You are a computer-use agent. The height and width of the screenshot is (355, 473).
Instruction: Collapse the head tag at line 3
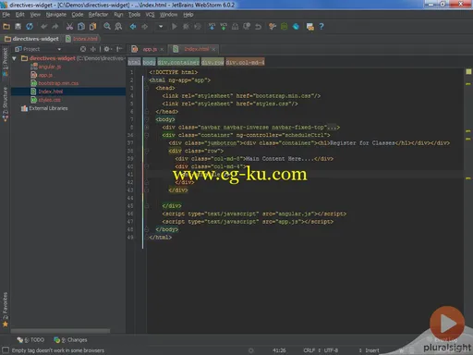tap(147, 88)
